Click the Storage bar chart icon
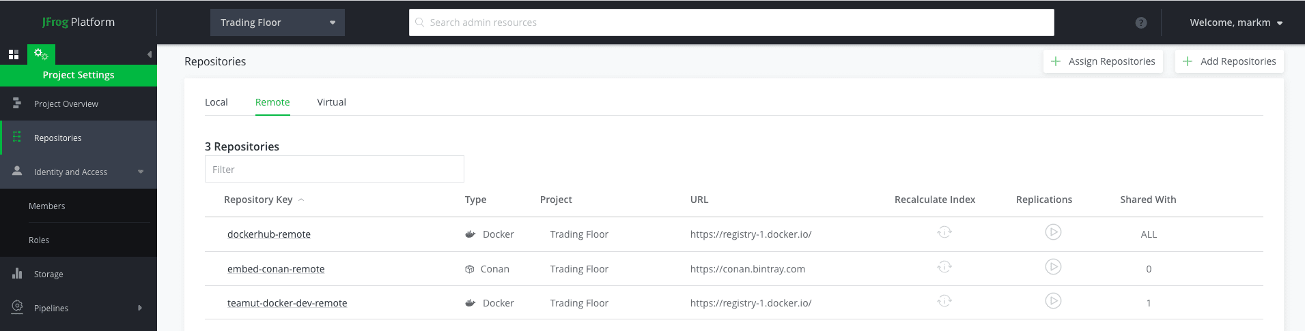 [x=17, y=273]
